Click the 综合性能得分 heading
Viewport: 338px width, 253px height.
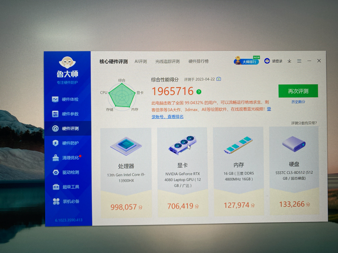(x=165, y=80)
